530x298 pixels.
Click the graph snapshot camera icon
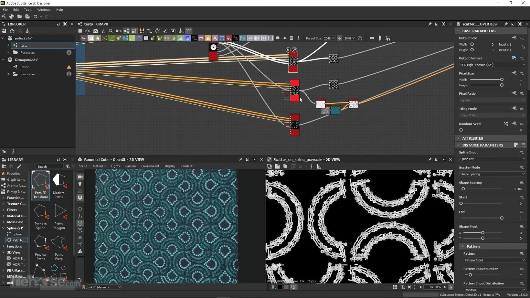(95, 31)
